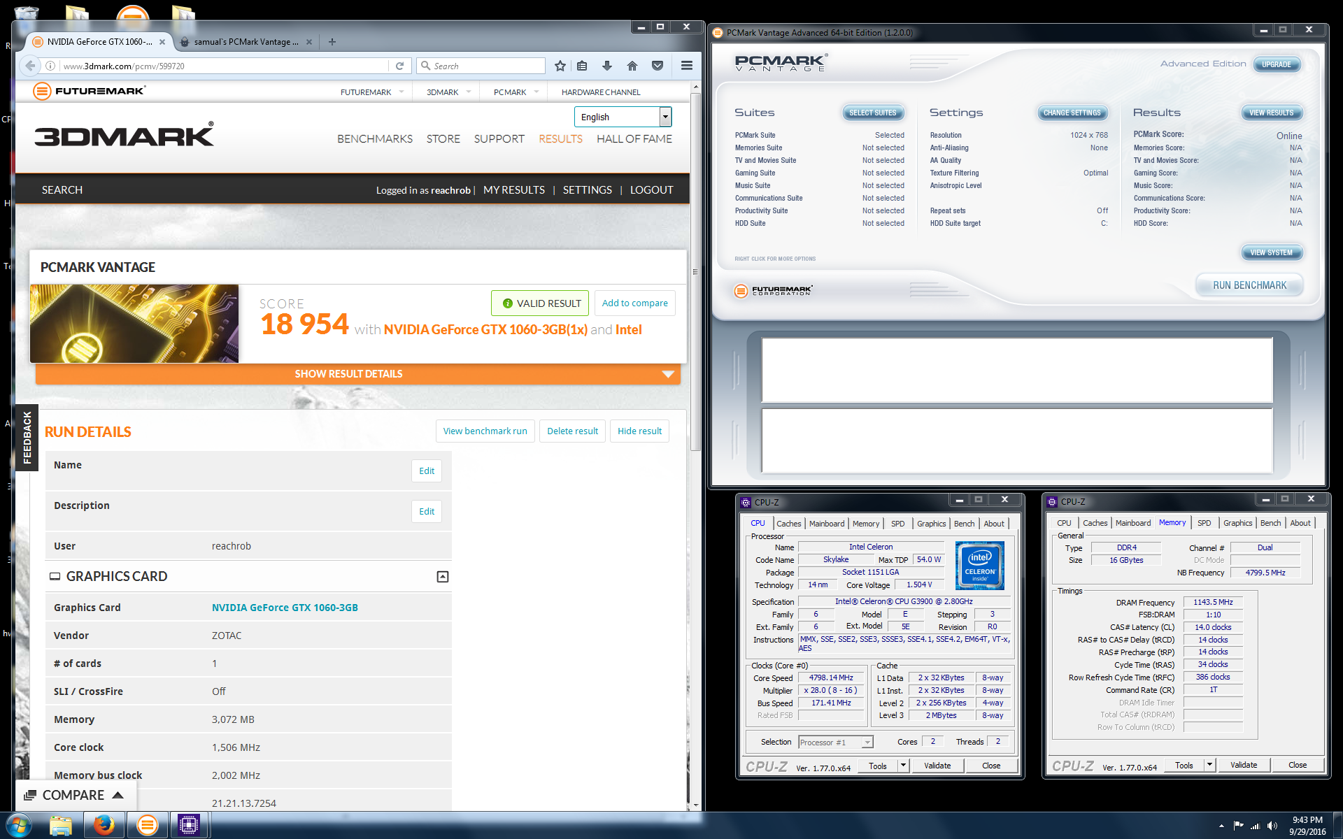This screenshot has height=839, width=1343.
Task: Open the FEEDBACK side tab
Action: click(27, 438)
